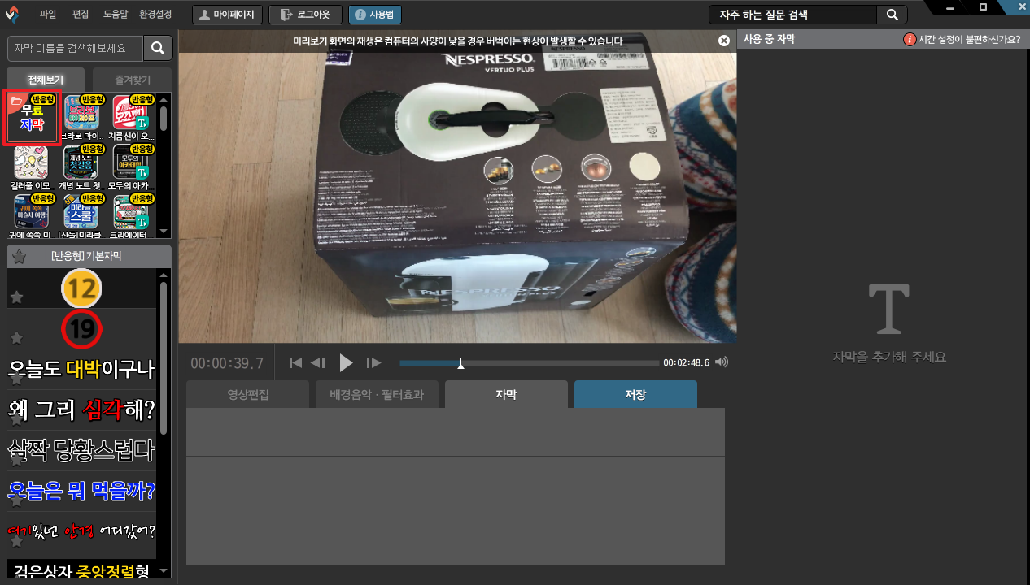Focus the subtitle name search field
The height and width of the screenshot is (585, 1030).
[x=75, y=49]
